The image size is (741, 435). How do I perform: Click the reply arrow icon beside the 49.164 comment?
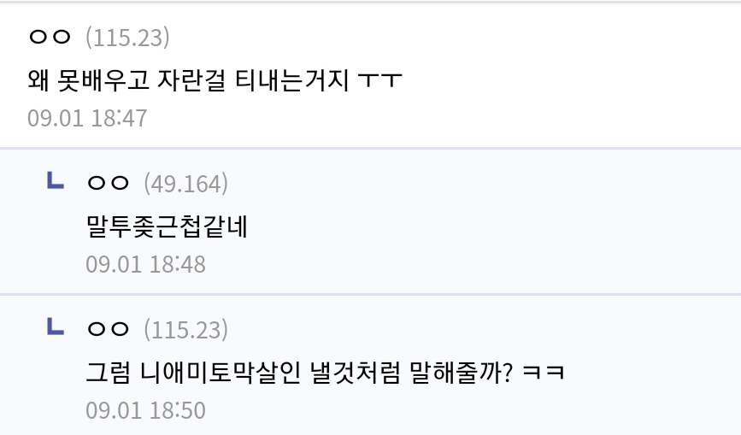56,181
